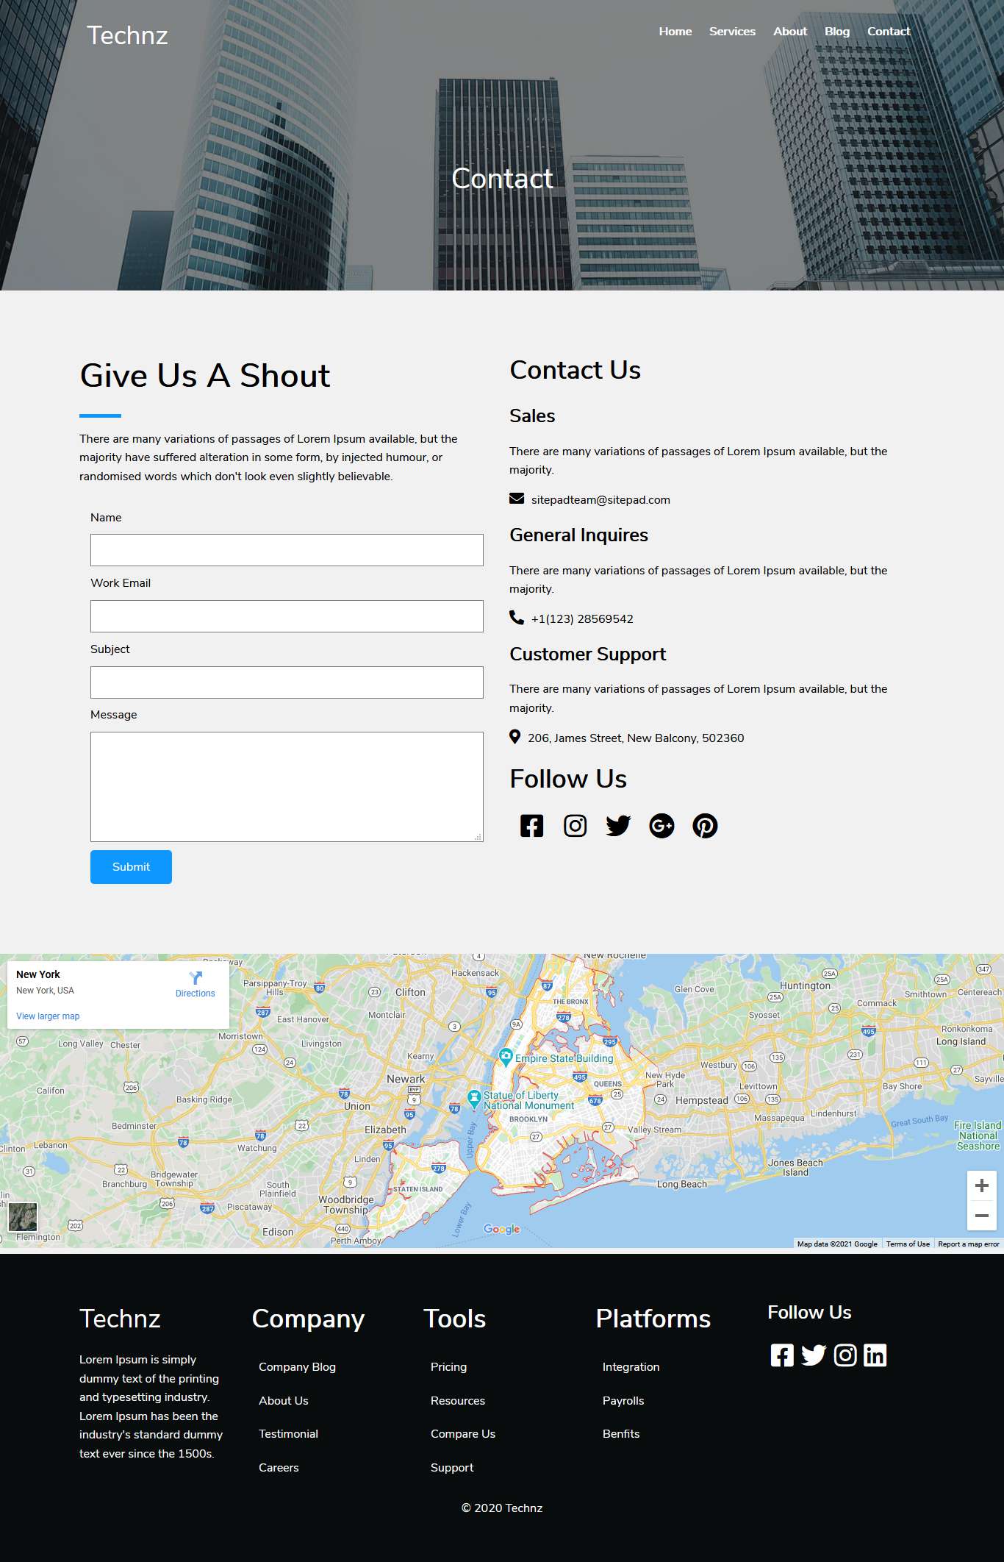Open Careers footer link
Image resolution: width=1004 pixels, height=1562 pixels.
pos(279,1468)
